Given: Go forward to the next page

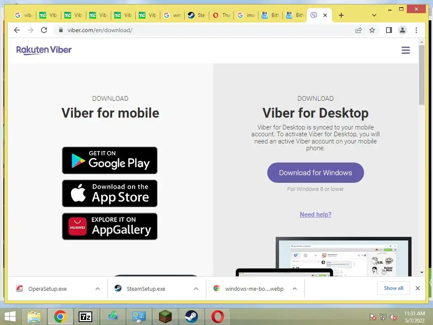Looking at the screenshot, I should click(x=30, y=30).
